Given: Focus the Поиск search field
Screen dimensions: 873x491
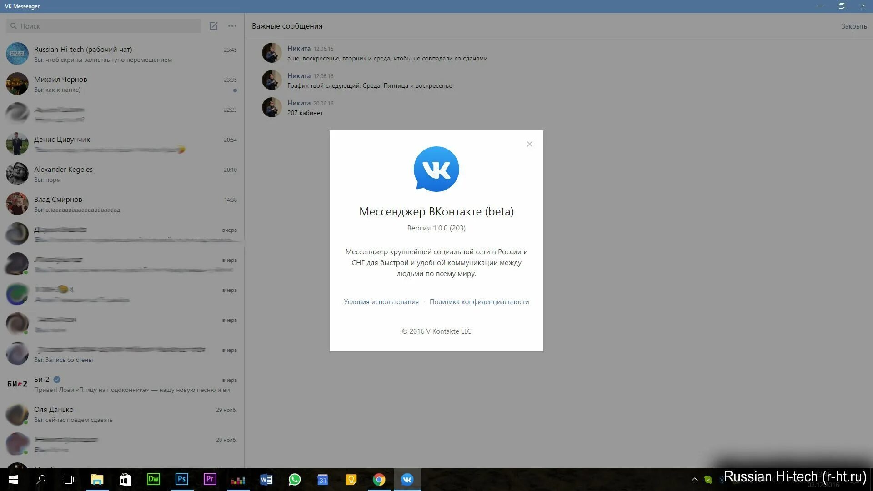Looking at the screenshot, I should tap(104, 26).
